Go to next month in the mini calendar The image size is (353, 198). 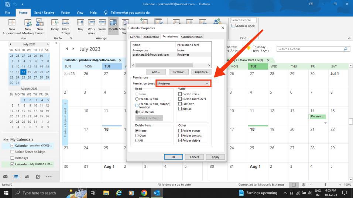[48, 44]
